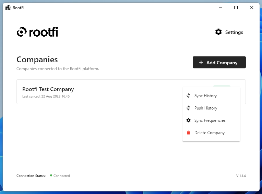Open Sync History from the menu
The width and height of the screenshot is (262, 194).
211,96
